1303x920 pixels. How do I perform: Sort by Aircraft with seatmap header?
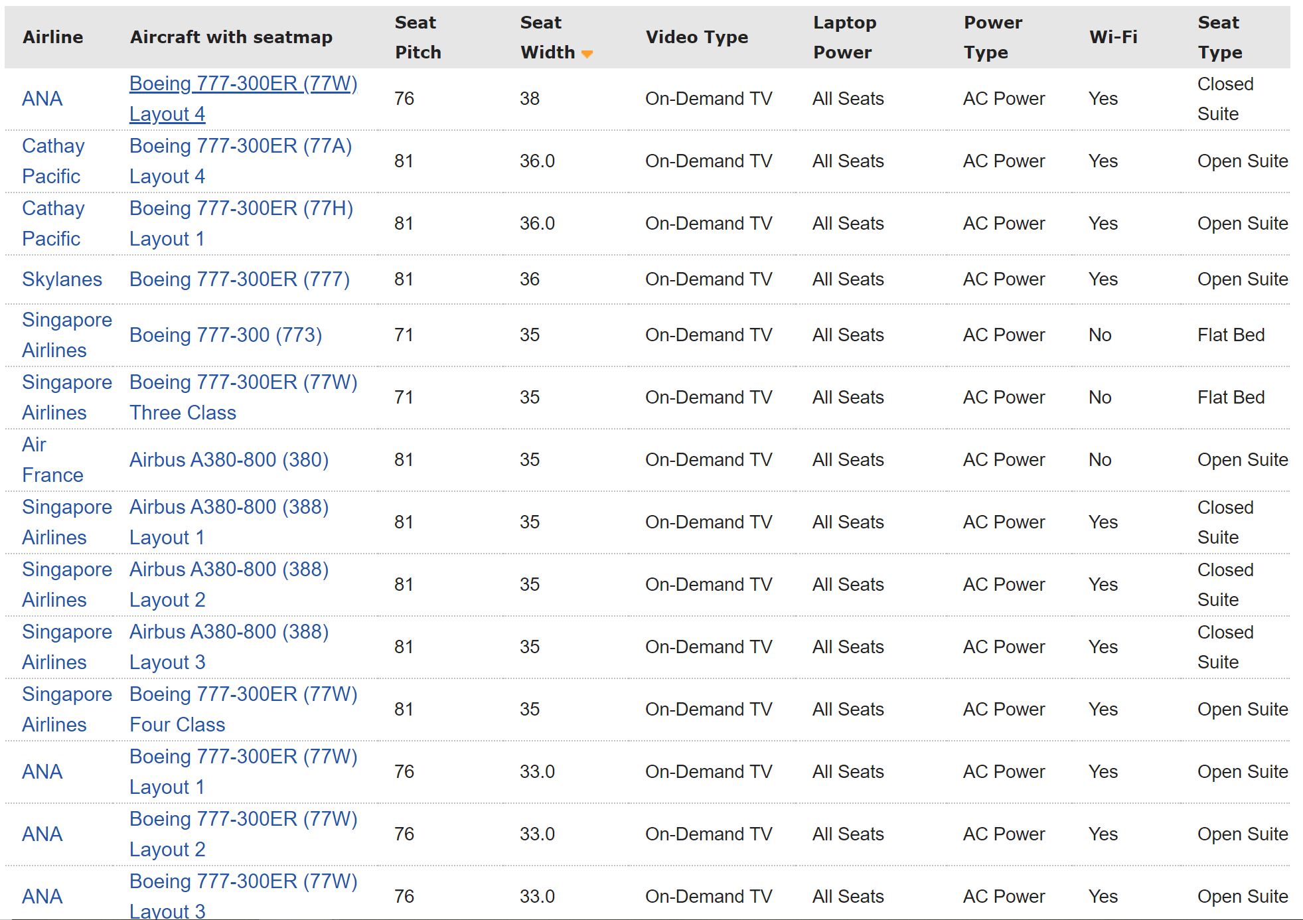coord(231,37)
